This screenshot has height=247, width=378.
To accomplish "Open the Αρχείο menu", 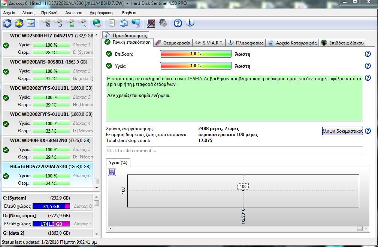I will [9, 13].
